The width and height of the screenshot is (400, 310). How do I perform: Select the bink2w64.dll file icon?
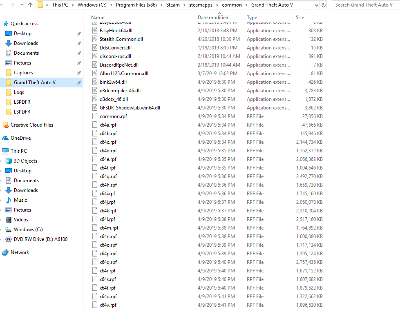click(x=95, y=82)
